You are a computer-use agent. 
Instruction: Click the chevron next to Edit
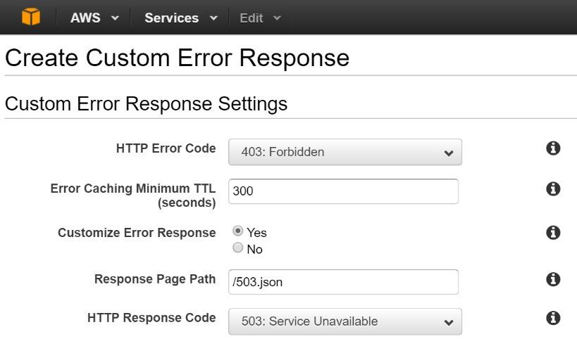[x=277, y=18]
